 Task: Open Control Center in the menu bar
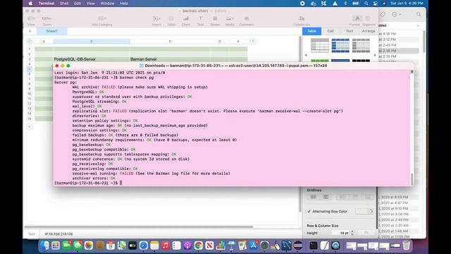(376, 4)
